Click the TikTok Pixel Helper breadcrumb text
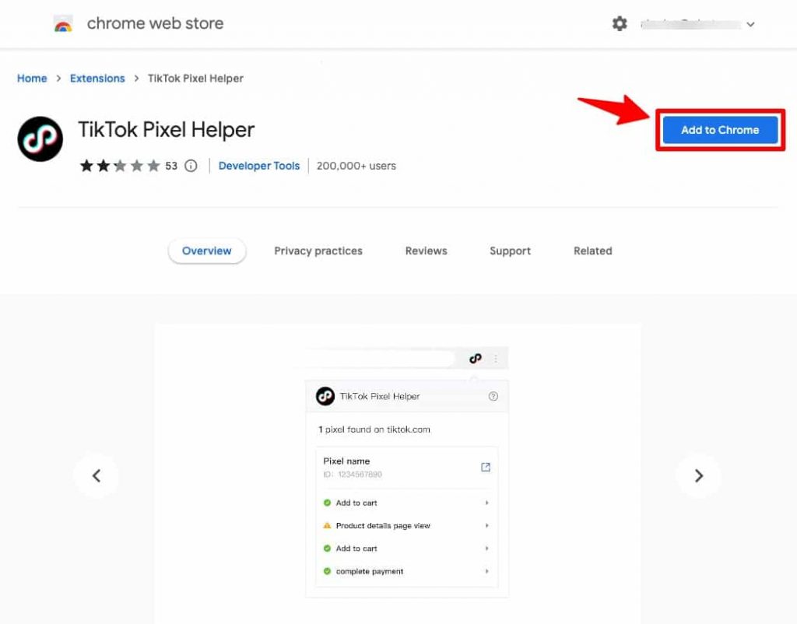The image size is (797, 624). point(195,79)
